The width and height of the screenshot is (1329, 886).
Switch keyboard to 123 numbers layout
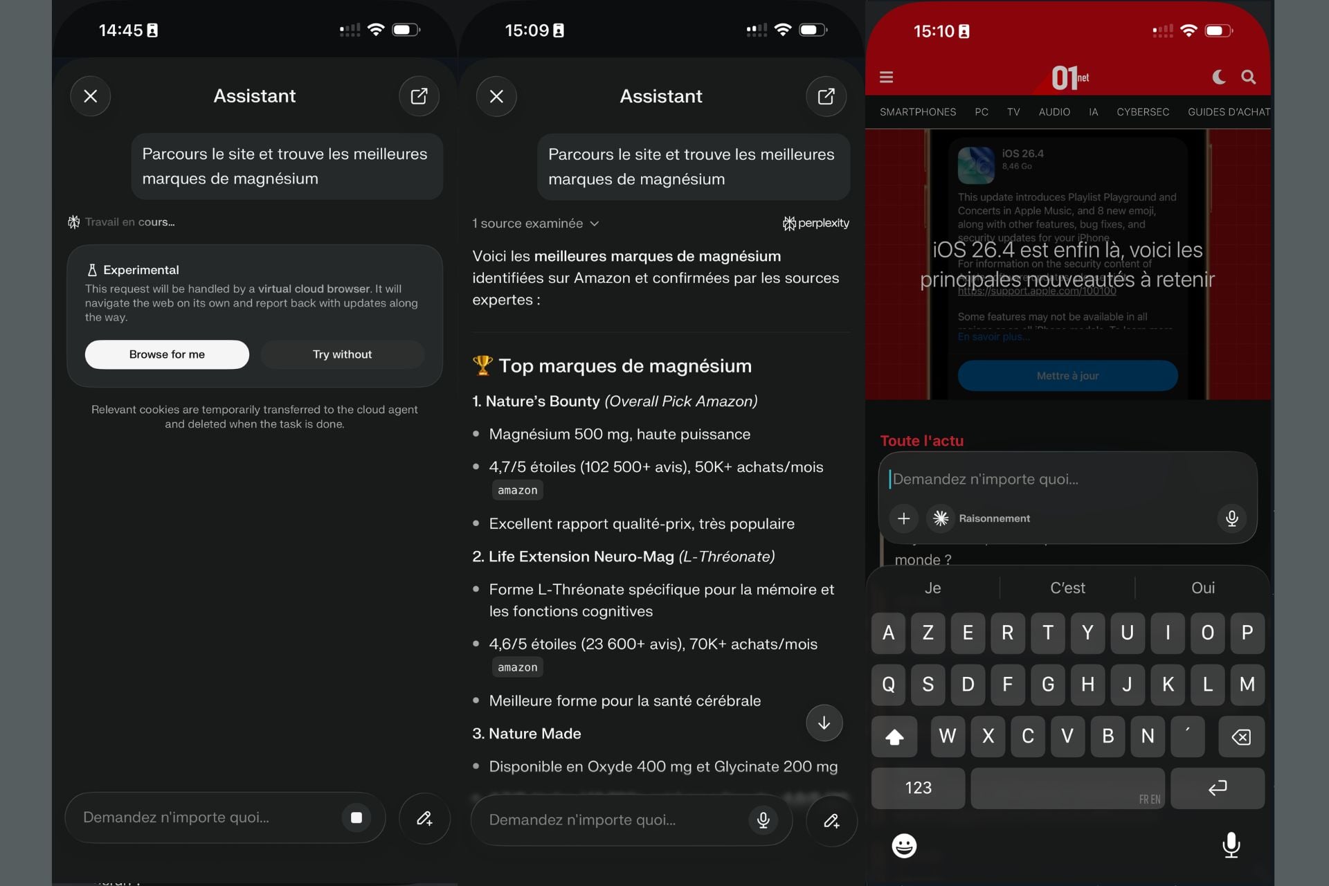pos(918,788)
